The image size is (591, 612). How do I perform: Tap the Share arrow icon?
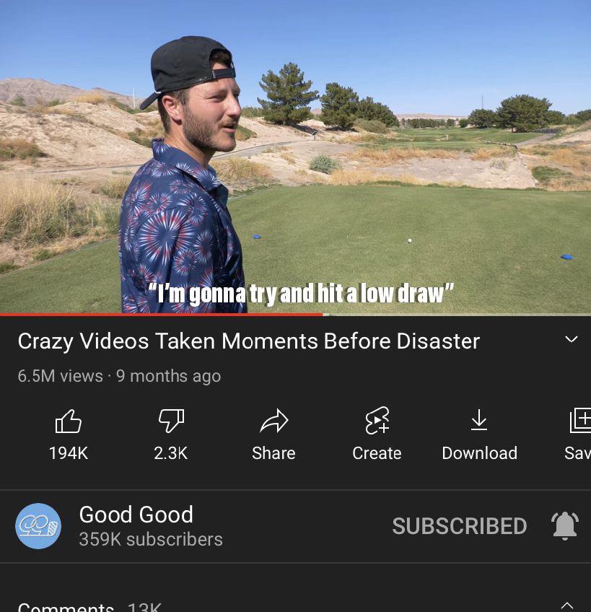(274, 421)
